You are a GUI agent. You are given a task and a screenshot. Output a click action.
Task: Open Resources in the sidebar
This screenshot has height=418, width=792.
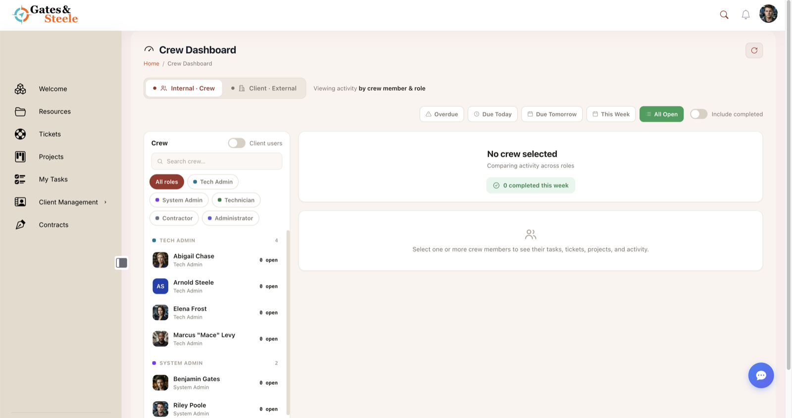[x=55, y=112]
